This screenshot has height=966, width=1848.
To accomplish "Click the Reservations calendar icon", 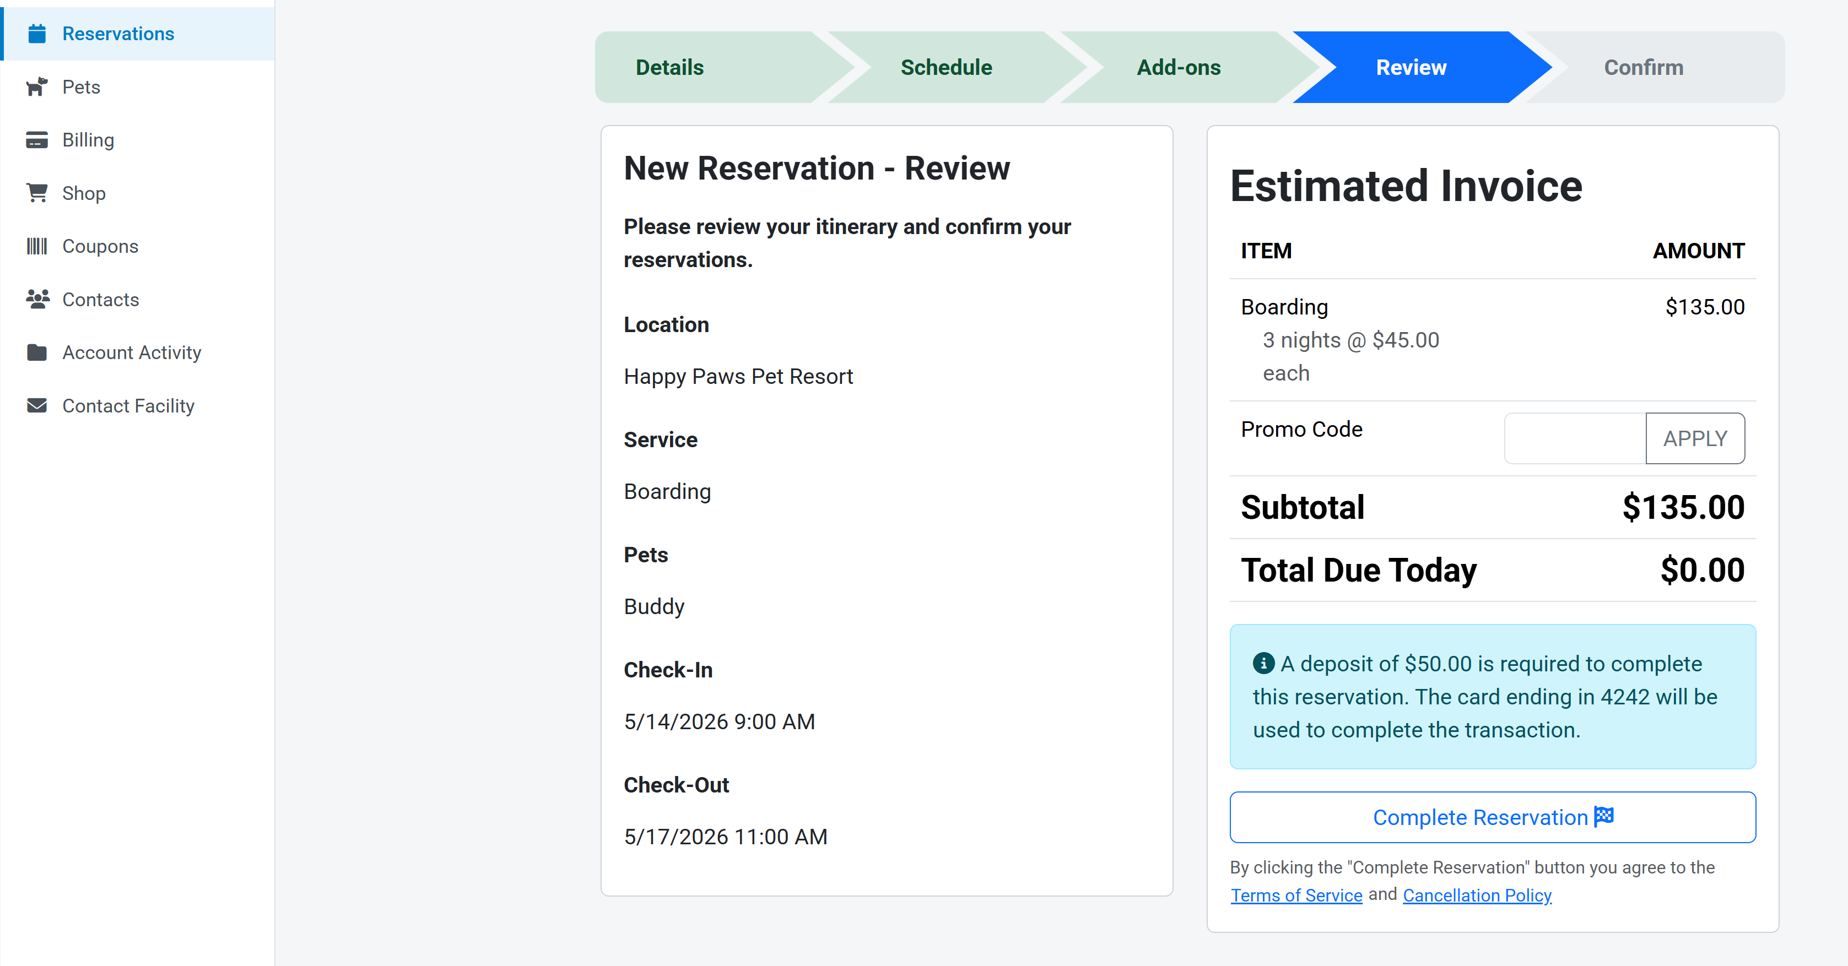I will pyautogui.click(x=37, y=34).
